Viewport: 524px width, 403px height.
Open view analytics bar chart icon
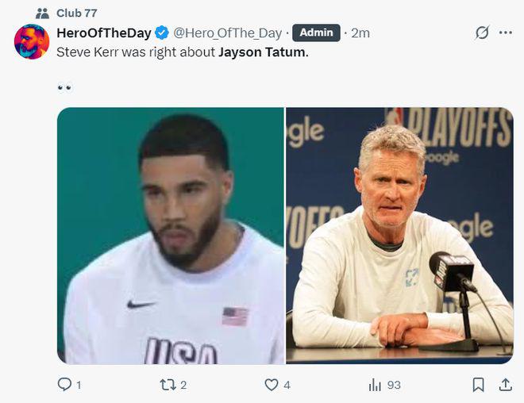pos(375,385)
